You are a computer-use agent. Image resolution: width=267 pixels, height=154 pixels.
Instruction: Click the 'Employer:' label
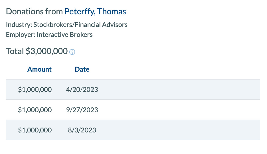(x=21, y=35)
